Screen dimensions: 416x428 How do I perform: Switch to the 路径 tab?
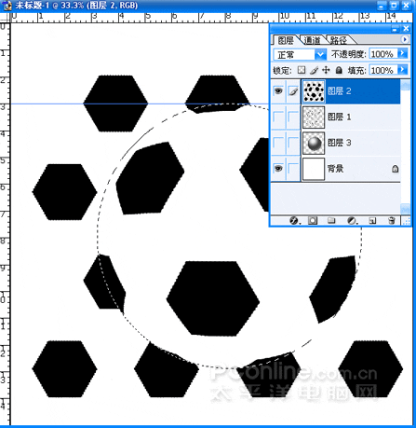(338, 40)
